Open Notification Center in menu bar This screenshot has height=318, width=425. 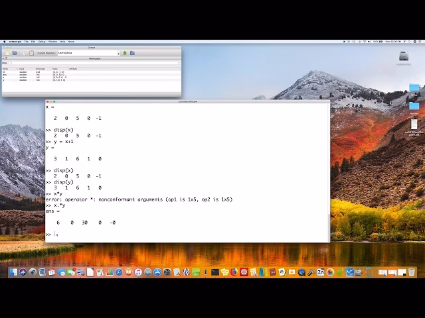coord(420,42)
